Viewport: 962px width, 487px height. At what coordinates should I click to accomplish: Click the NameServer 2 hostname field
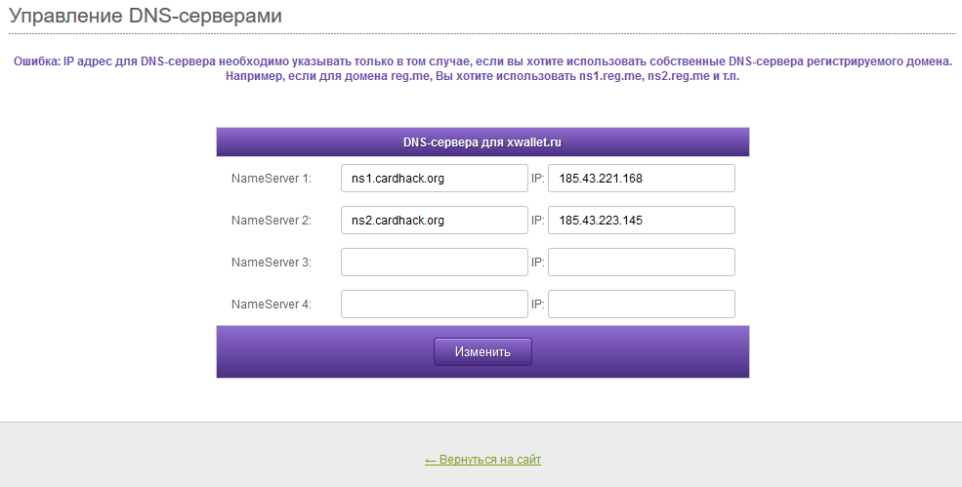[x=435, y=221]
